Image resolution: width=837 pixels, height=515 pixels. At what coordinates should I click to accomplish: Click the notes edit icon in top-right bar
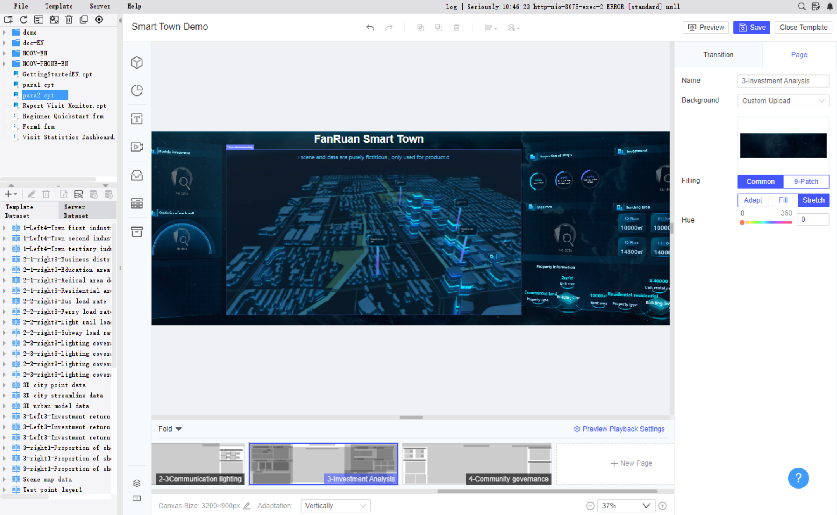tap(816, 6)
